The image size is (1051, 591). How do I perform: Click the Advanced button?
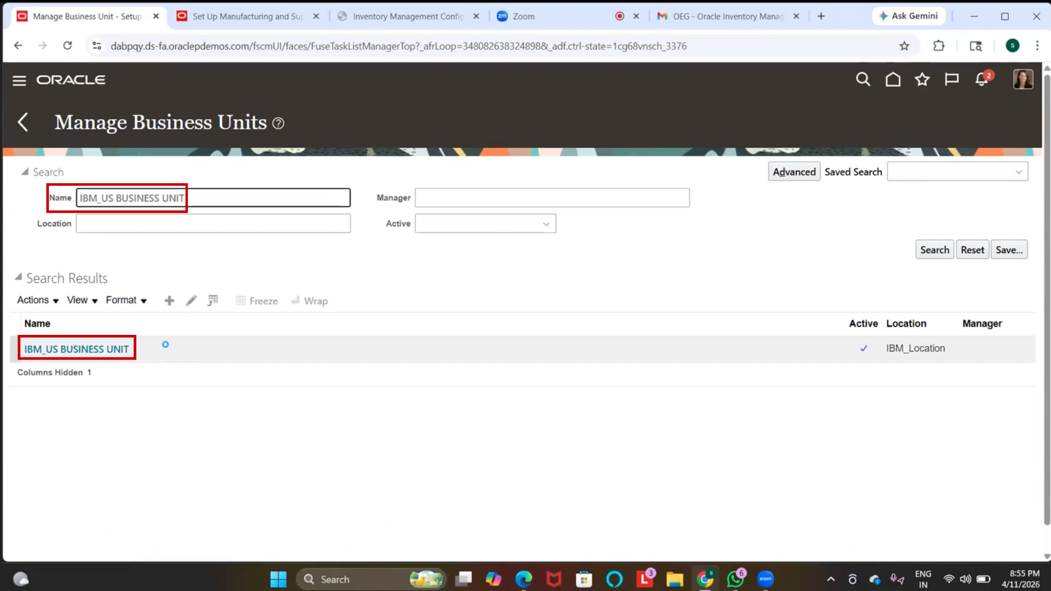point(794,172)
